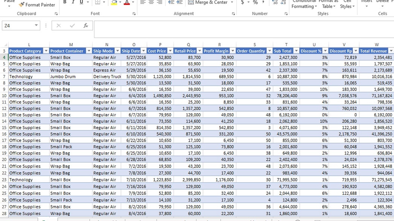The height and width of the screenshot is (221, 394).
Task: Click cell containing Delivery Truck
Action: [107, 77]
